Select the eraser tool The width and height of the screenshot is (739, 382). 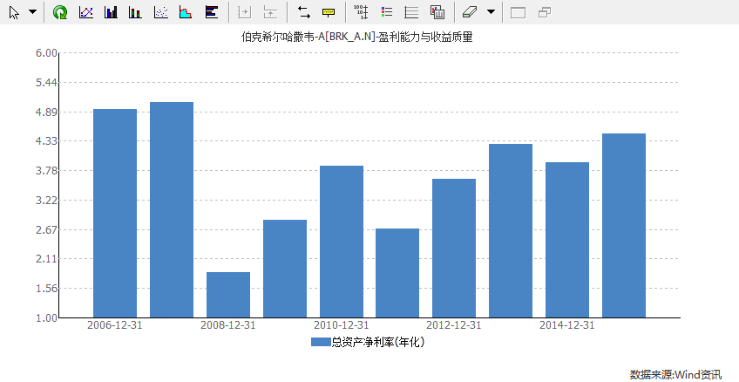coord(470,12)
